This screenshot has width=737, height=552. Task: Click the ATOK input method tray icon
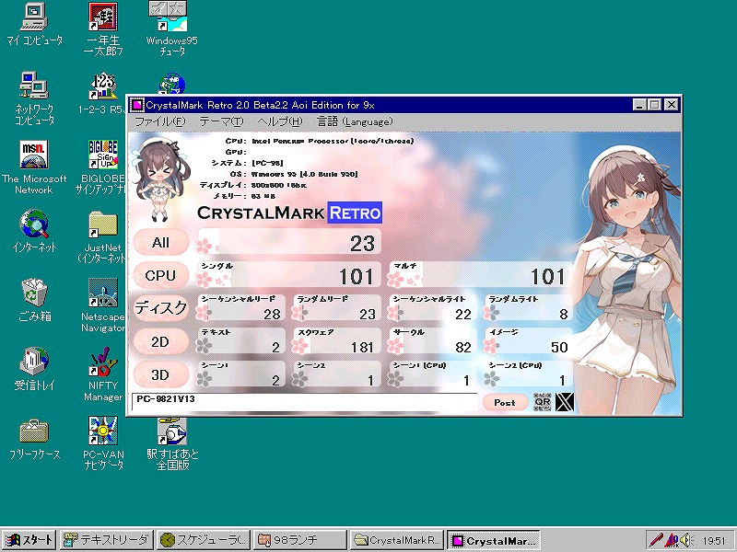click(672, 540)
